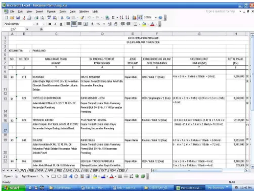Activate the Format Painter brush
This screenshot has width=254, height=191.
pos(82,18)
